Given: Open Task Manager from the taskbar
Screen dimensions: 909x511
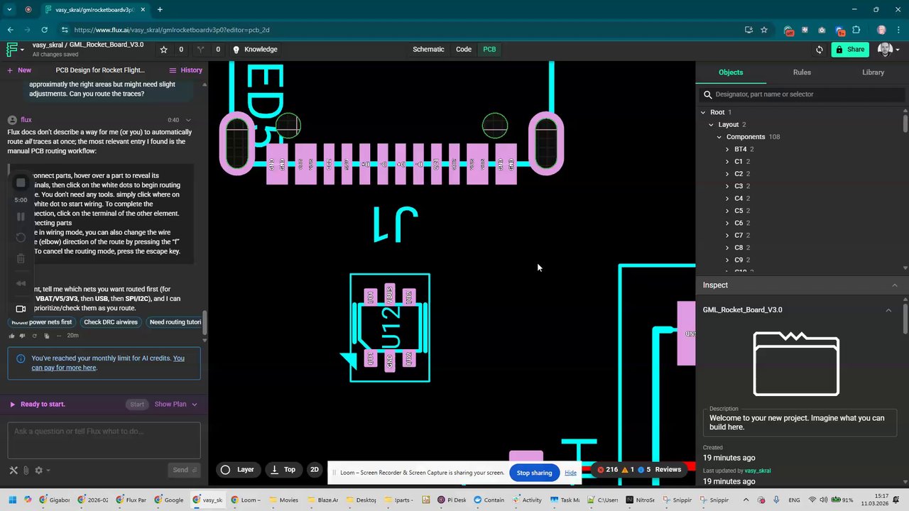Looking at the screenshot, I should (565, 500).
